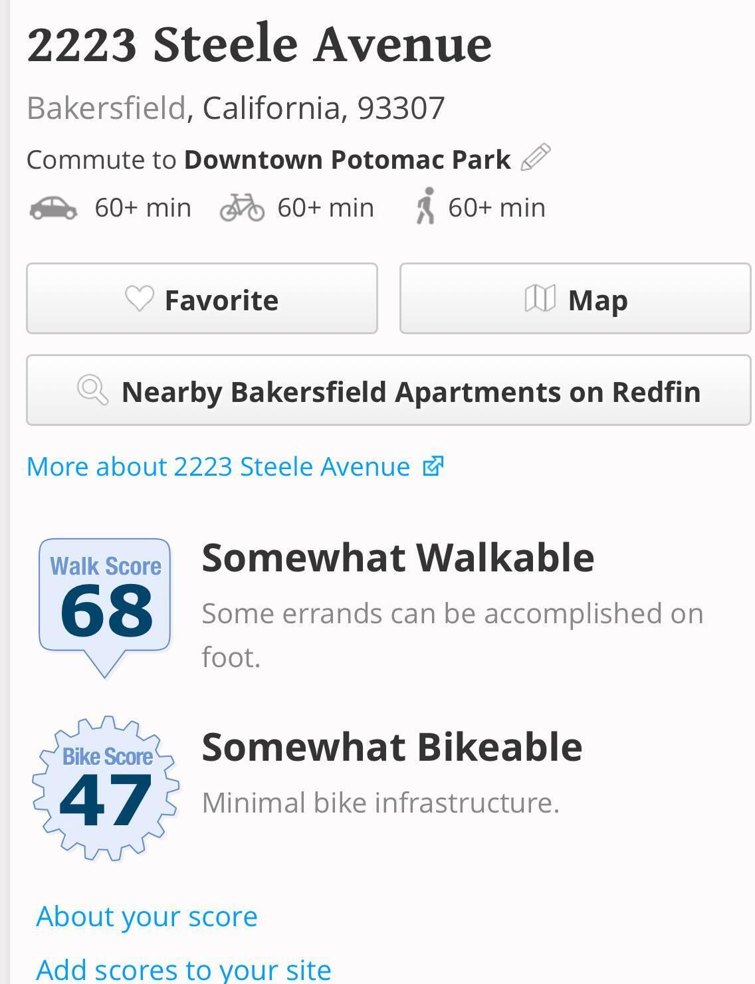Click the Bakersfield city link
The height and width of the screenshot is (984, 755).
[106, 108]
